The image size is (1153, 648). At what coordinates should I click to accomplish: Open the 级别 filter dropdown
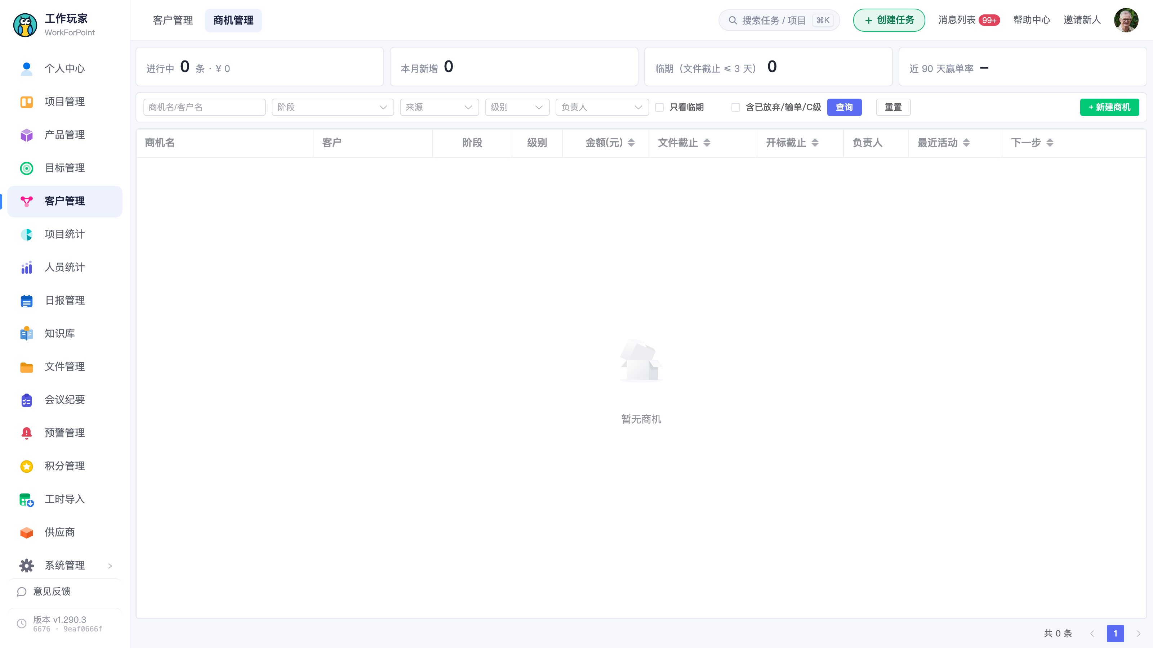pyautogui.click(x=517, y=107)
